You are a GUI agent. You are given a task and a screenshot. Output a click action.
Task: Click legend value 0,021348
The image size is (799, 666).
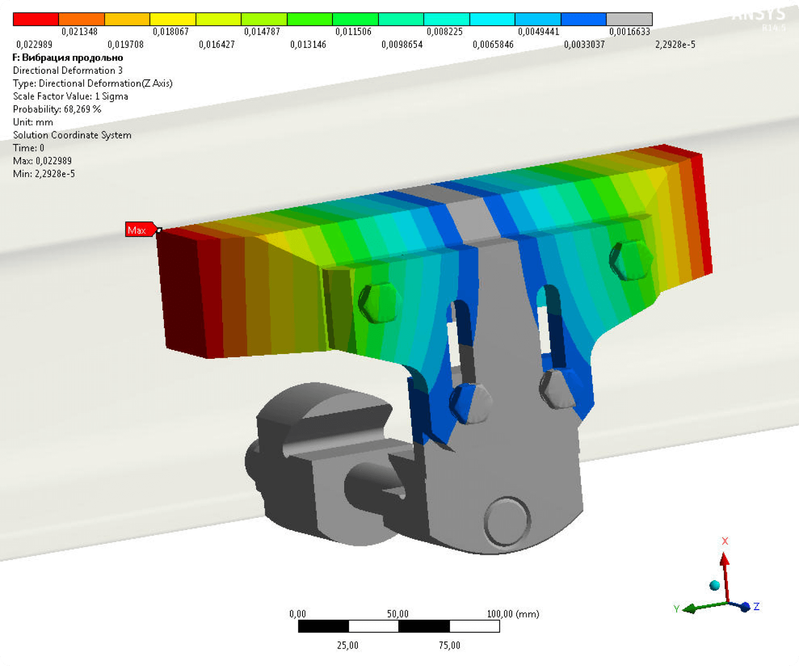point(80,32)
